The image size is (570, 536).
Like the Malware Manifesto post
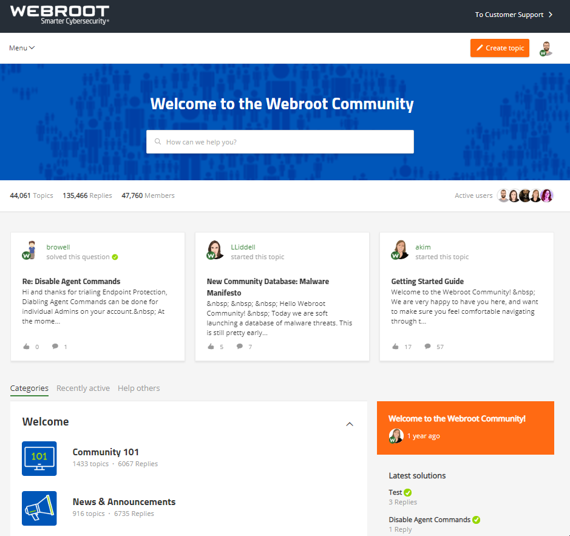click(x=211, y=347)
